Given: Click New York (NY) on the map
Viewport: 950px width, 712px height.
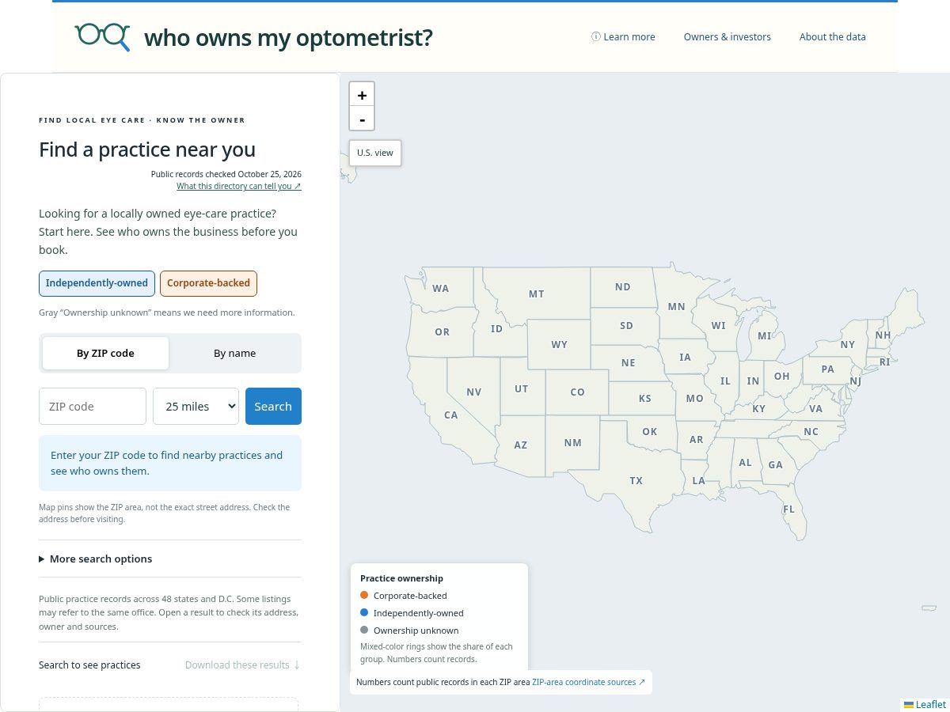Looking at the screenshot, I should [x=848, y=345].
